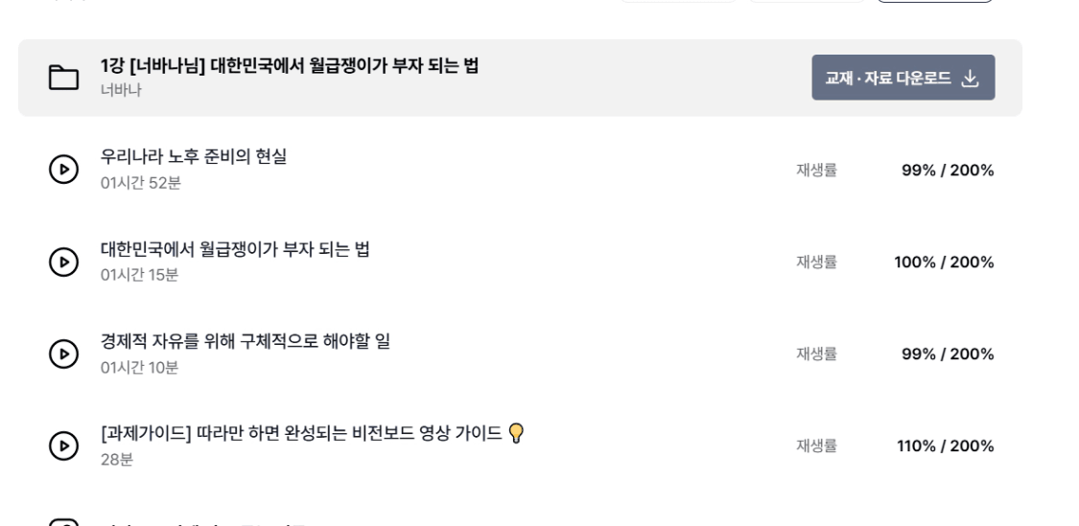Select the 대한민국에서 월급쟁이가 부자 되는 법 lecture title below 1강
The image size is (1079, 526).
[x=235, y=250]
